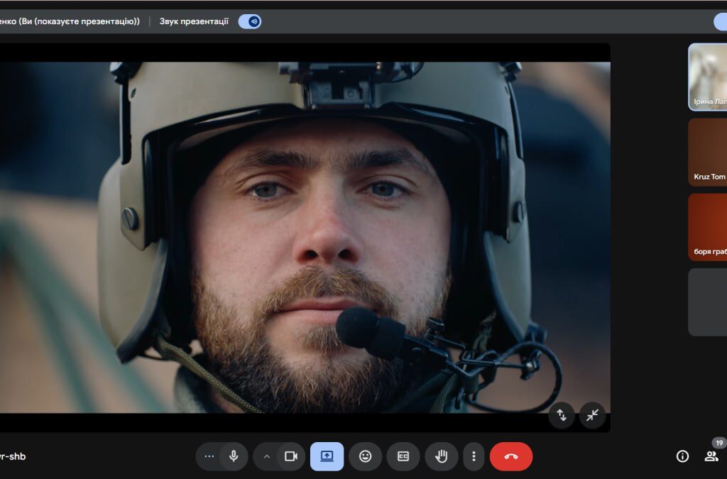Stop presenting with the share screen button
Screen dimensions: 727x479
[327, 456]
